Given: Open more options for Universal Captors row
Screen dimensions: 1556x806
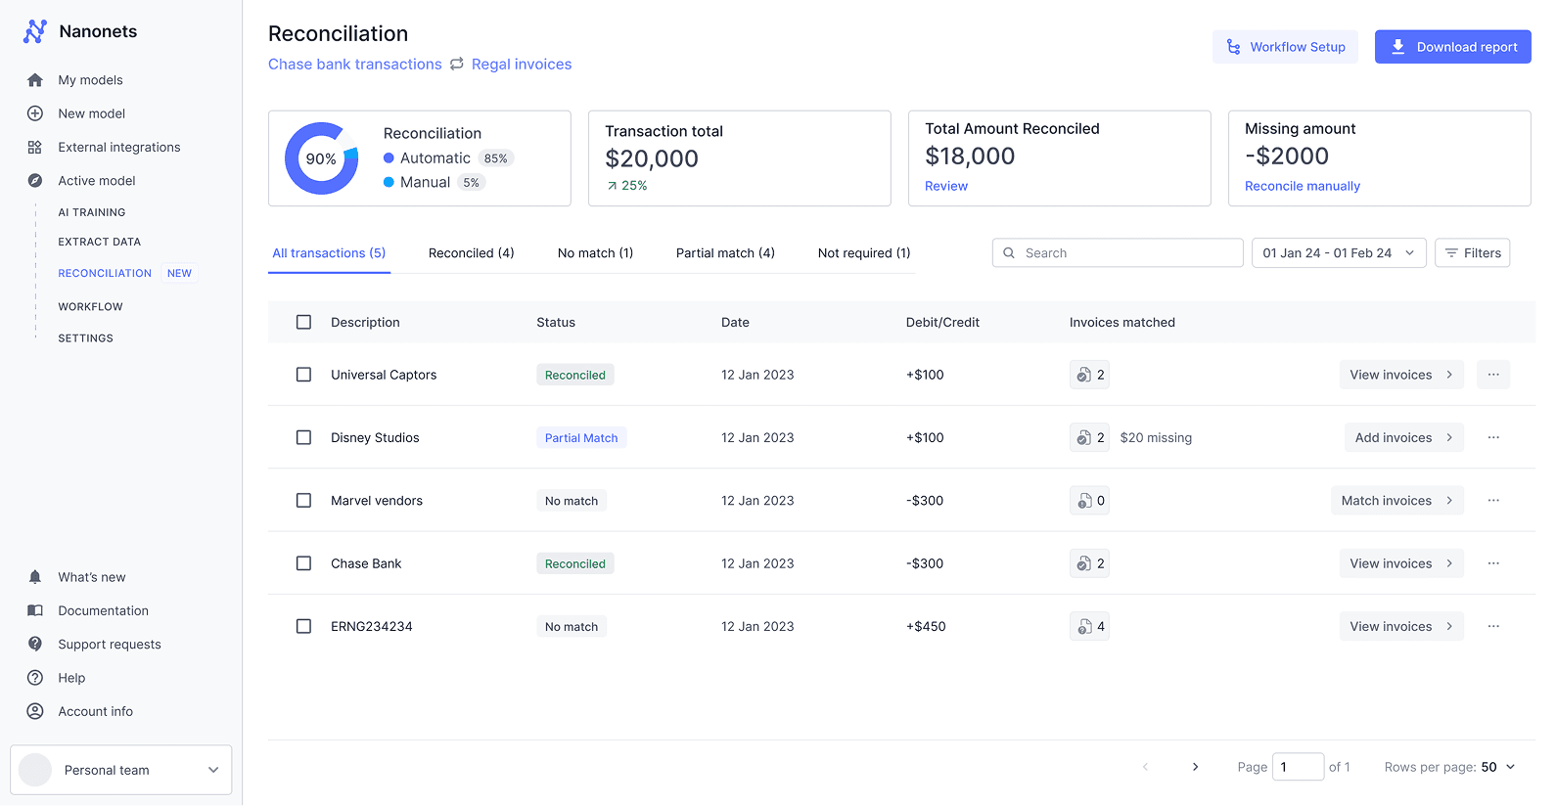Looking at the screenshot, I should tap(1493, 375).
